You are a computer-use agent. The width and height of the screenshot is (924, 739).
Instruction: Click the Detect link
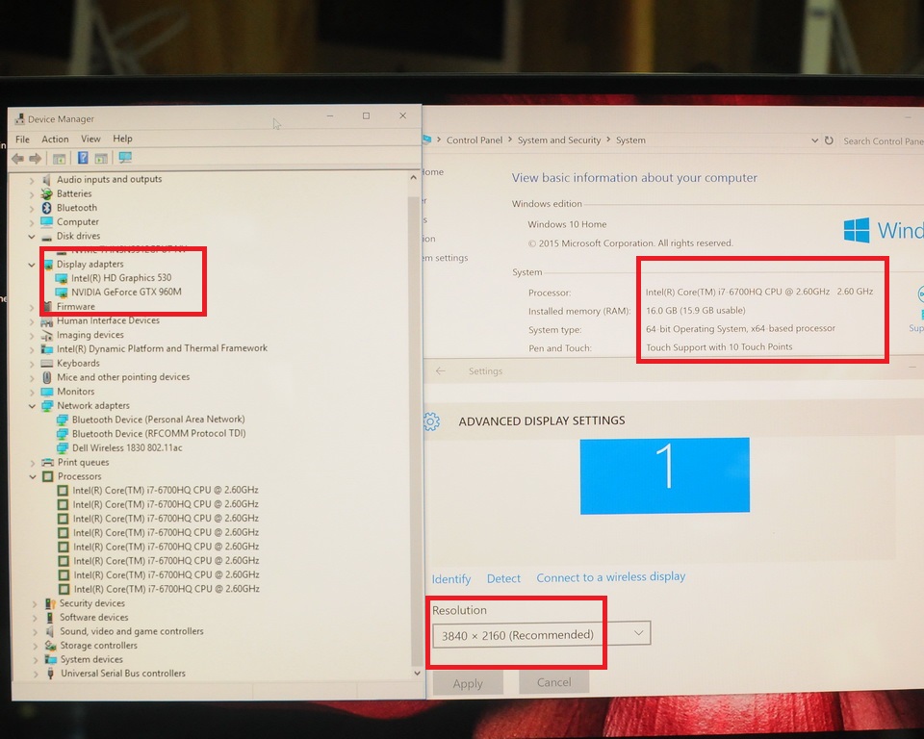tap(503, 578)
